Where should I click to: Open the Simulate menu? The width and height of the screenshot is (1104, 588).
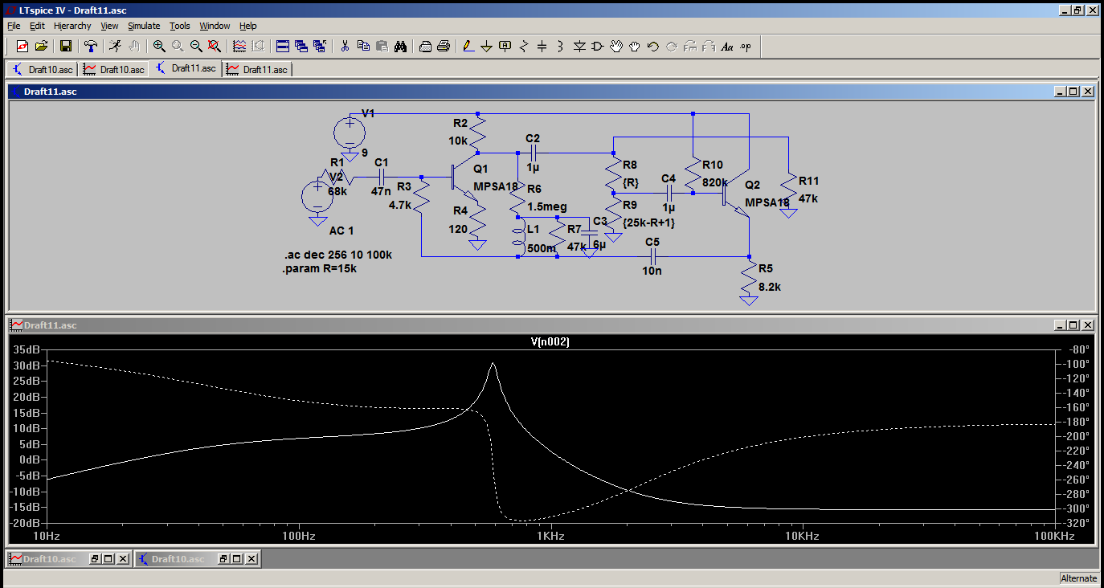(143, 26)
